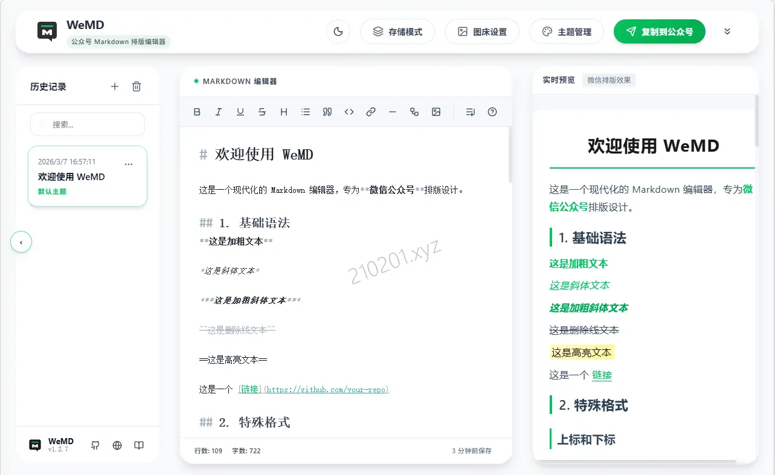Screen dimensions: 775x475
Task: Select the underline icon in the toolbar
Action: coord(240,112)
